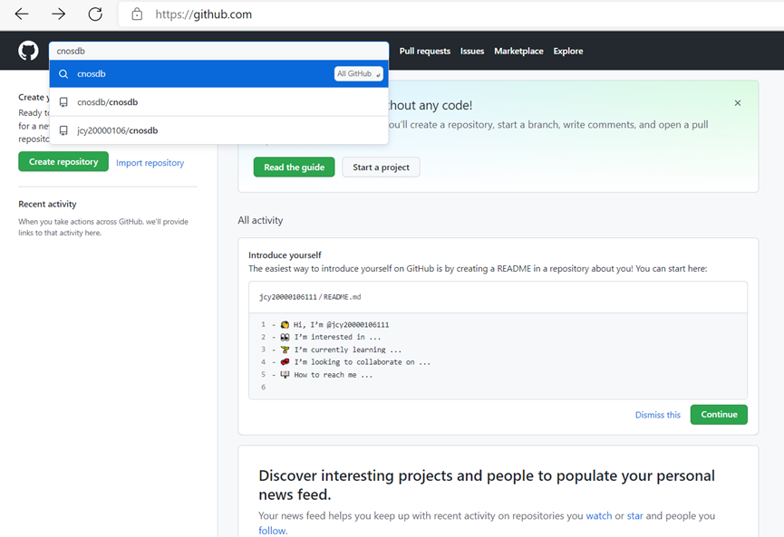Dismiss the banner with the X icon
The image size is (784, 537).
pos(738,103)
